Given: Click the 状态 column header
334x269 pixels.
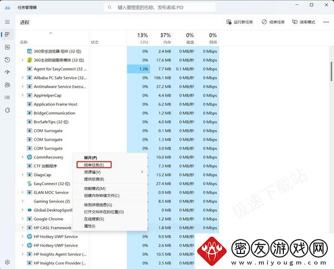Looking at the screenshot, I should 108,38.
